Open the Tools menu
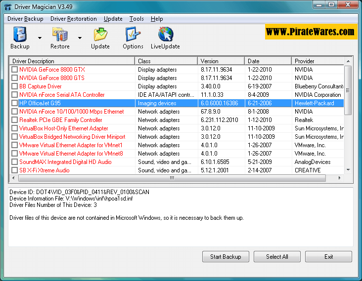Viewport: 362px width, 281px height. (x=136, y=19)
